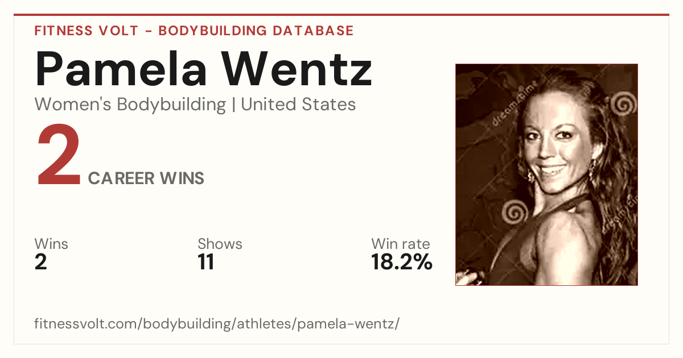This screenshot has width=683, height=358.
Task: Click the 18.2% win rate value
Action: click(x=402, y=262)
